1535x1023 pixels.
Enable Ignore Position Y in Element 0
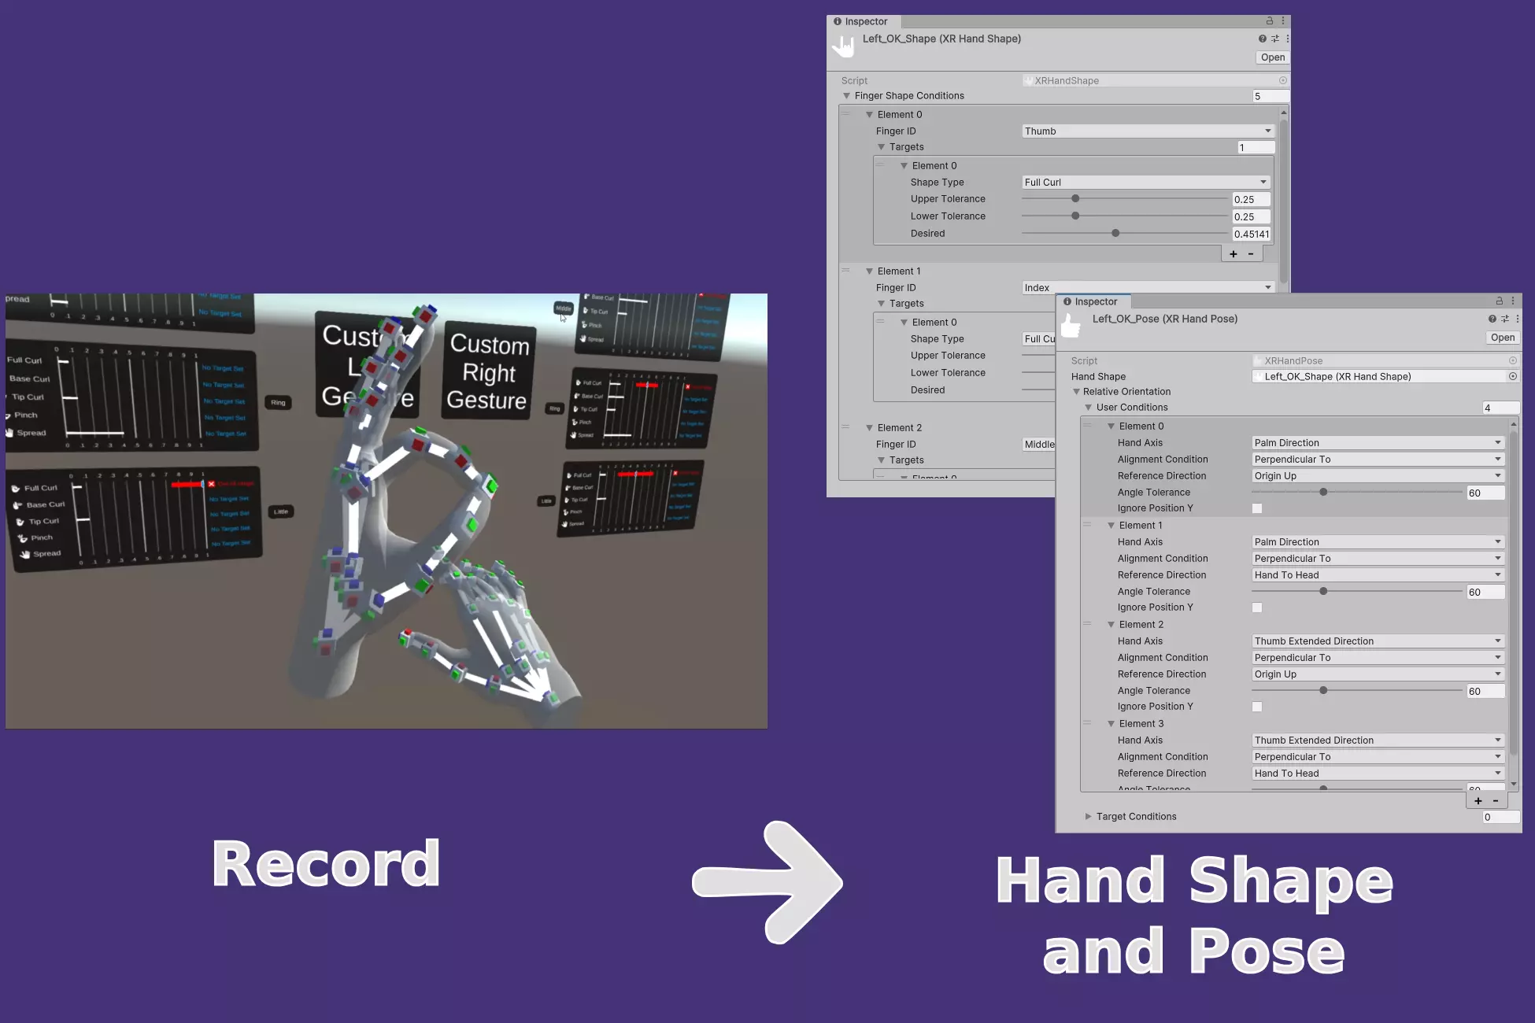pos(1256,508)
